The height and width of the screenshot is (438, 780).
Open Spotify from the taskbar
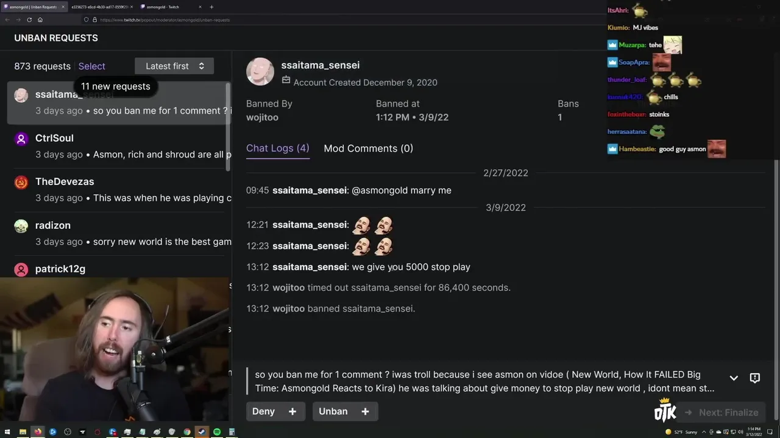(x=217, y=432)
